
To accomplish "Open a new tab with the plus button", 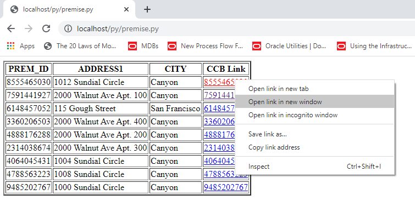I will (147, 9).
